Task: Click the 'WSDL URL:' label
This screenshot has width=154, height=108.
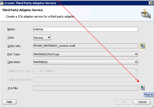Action: (14, 46)
